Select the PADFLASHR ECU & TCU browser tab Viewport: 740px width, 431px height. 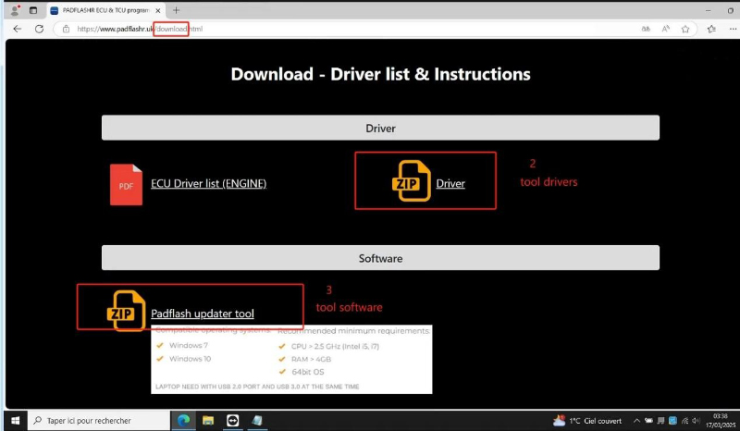pos(102,10)
